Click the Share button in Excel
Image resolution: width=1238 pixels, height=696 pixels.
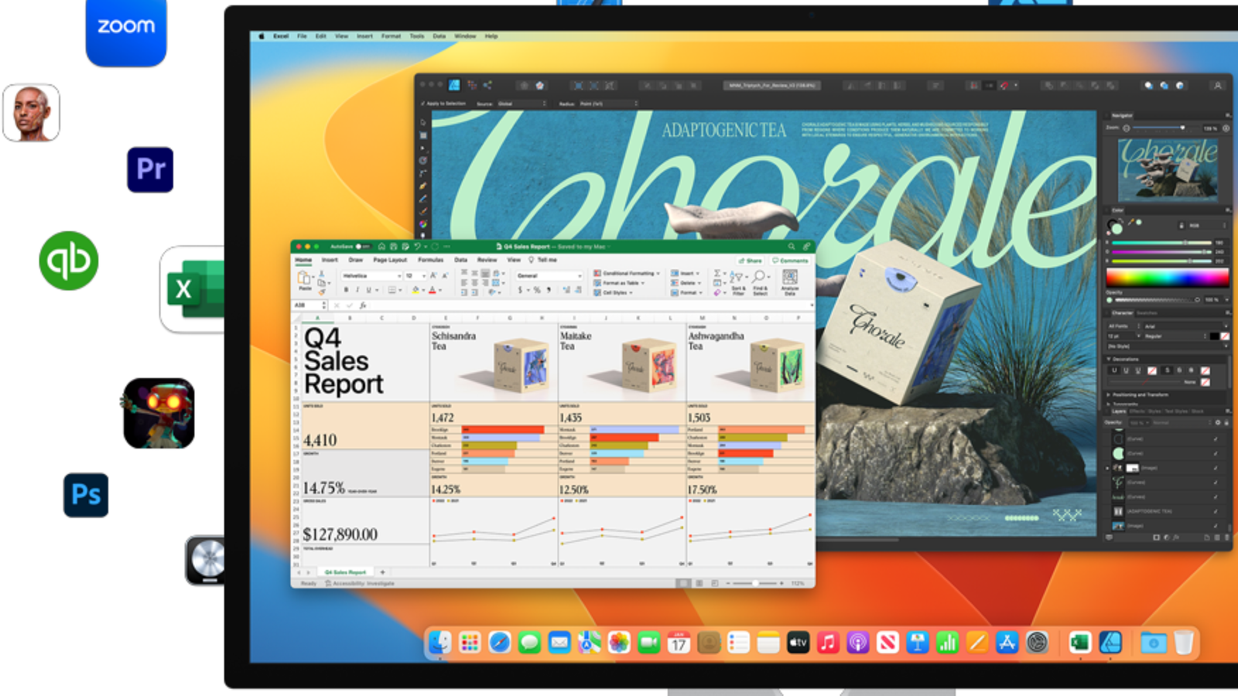[x=750, y=261]
